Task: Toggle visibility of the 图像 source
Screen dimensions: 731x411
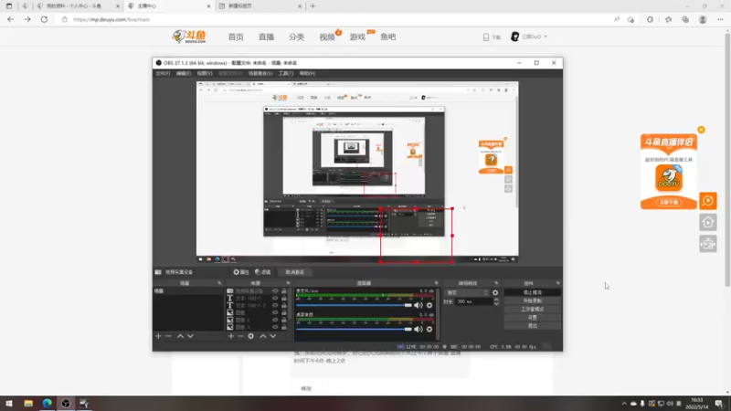Action: coord(275,312)
